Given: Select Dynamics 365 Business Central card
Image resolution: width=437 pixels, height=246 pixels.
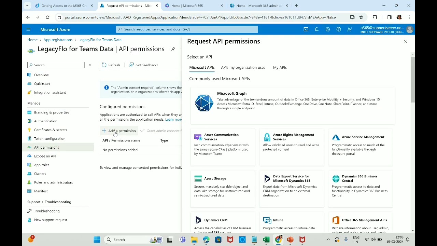Looking at the screenshot, I should pyautogui.click(x=361, y=189).
